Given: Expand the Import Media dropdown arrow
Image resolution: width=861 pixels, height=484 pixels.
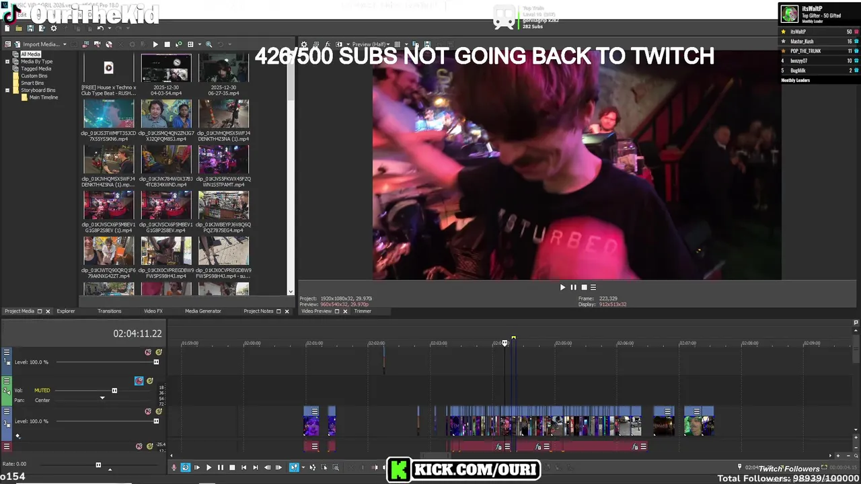Looking at the screenshot, I should (65, 44).
